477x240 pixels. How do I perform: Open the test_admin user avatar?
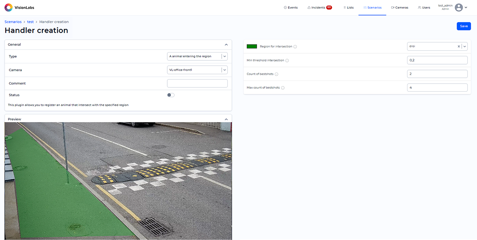point(459,7)
